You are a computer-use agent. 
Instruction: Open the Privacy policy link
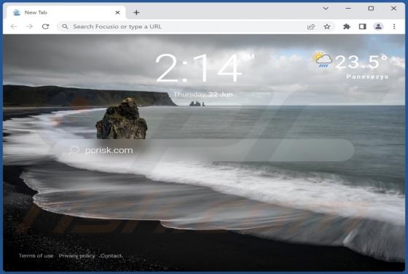click(x=76, y=256)
